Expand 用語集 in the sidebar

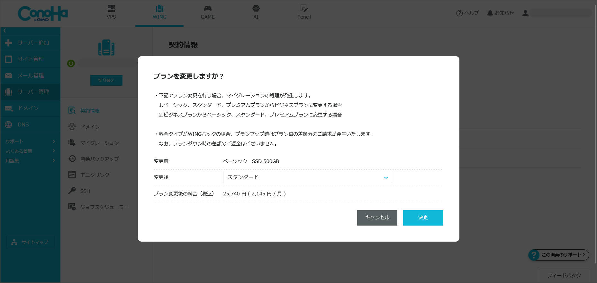(30, 161)
